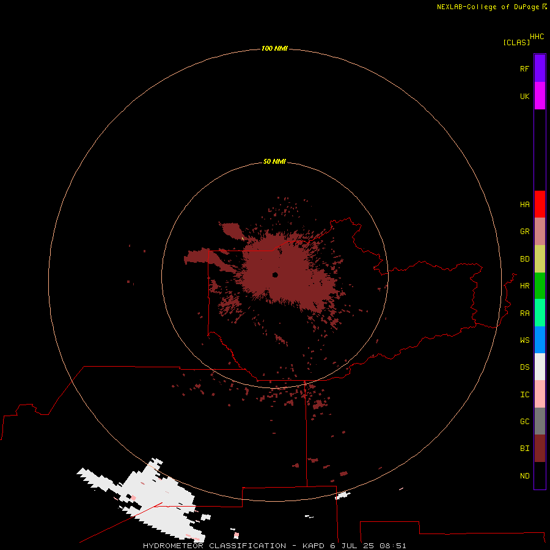Click the 'NEXLAB-College of DuPage' credit text
The height and width of the screenshot is (550, 550).
coord(488,7)
